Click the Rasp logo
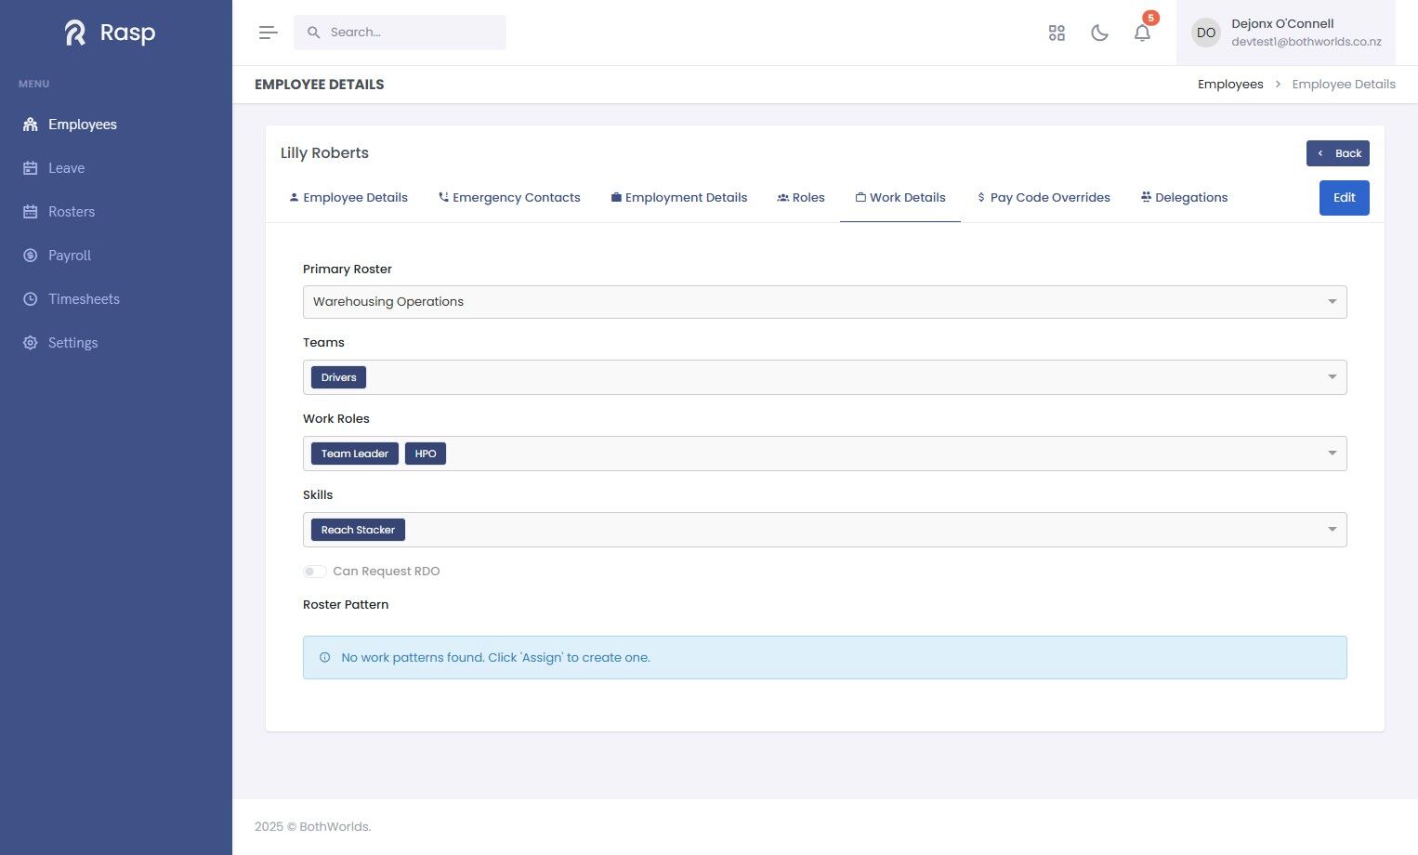 pyautogui.click(x=110, y=33)
